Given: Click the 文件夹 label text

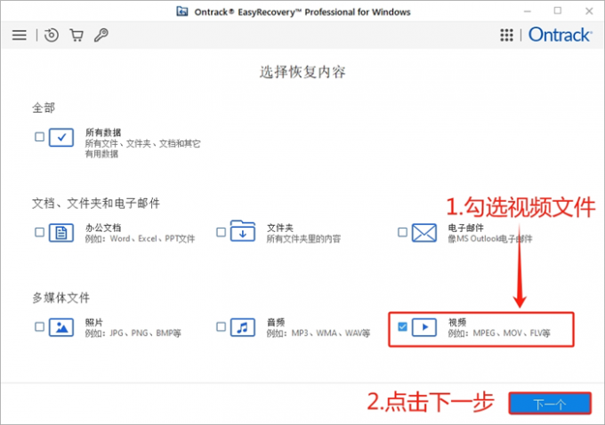Looking at the screenshot, I should click(x=280, y=228).
